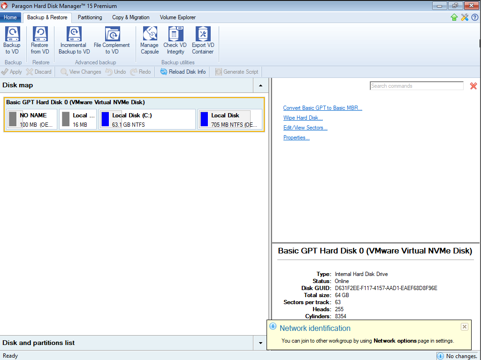Restore down the Paragon window
The height and width of the screenshot is (360, 481).
click(455, 6)
